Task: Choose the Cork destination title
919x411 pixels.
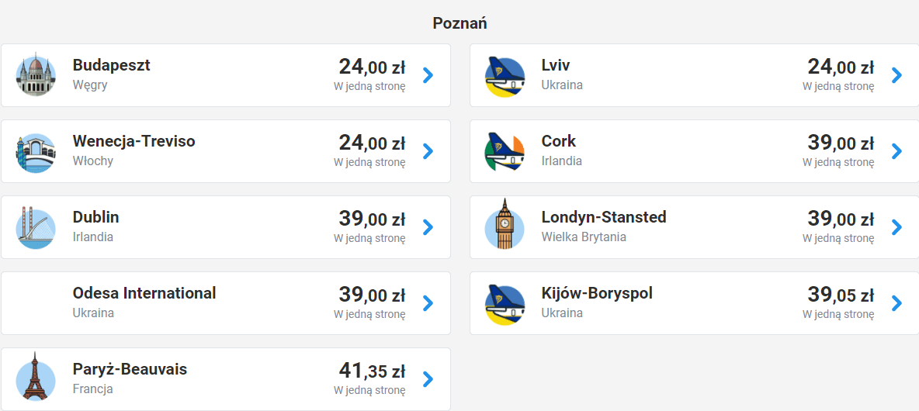Action: point(559,141)
